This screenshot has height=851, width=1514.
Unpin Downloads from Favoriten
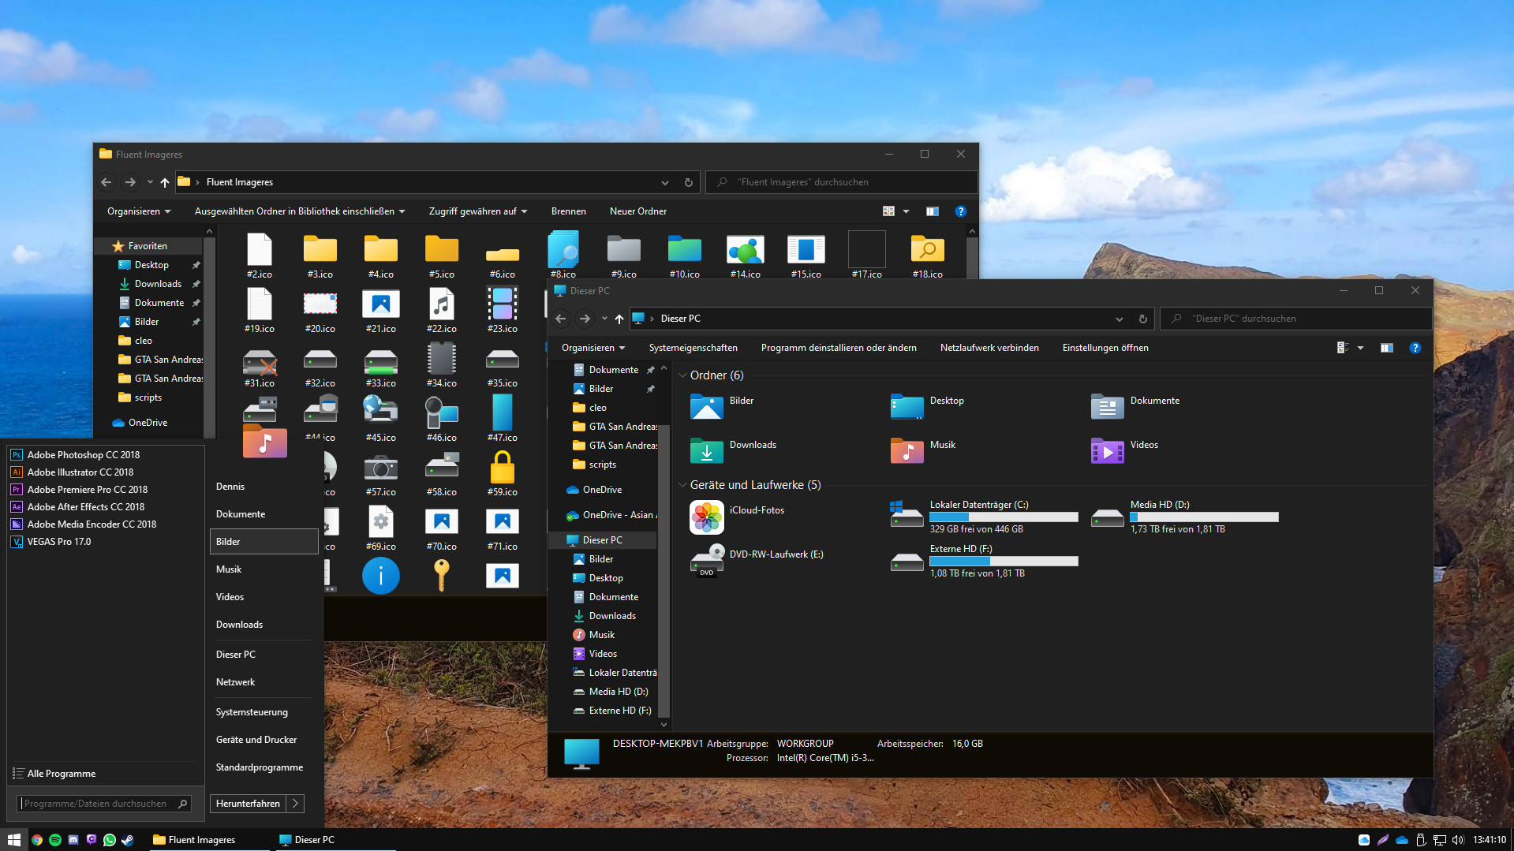tap(196, 284)
